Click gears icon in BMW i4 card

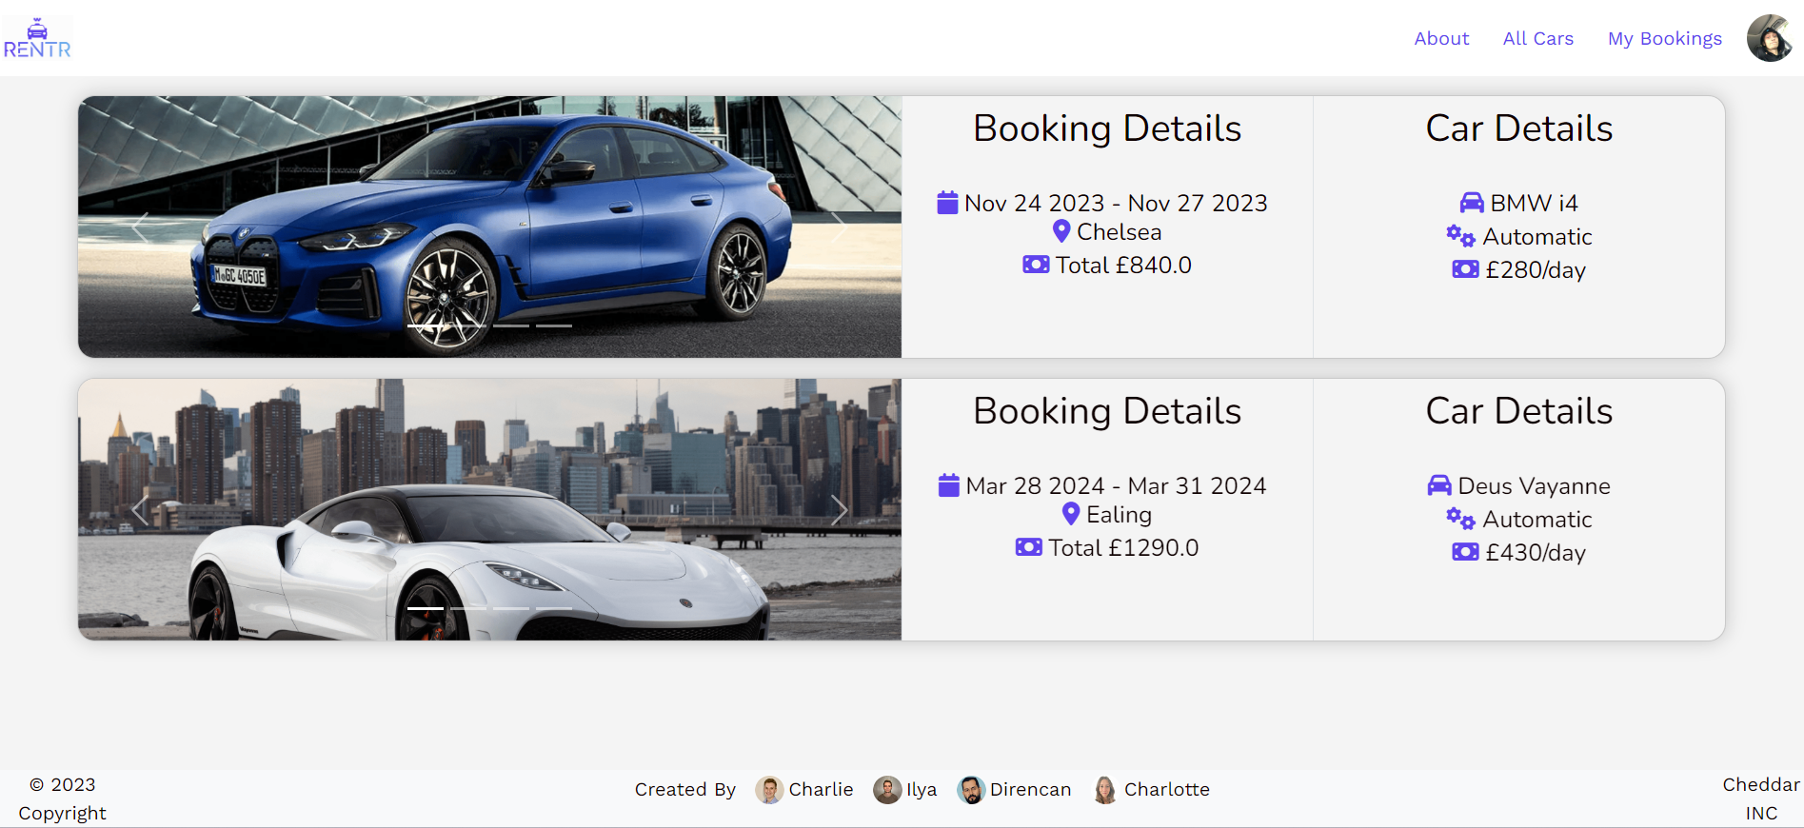(x=1460, y=236)
